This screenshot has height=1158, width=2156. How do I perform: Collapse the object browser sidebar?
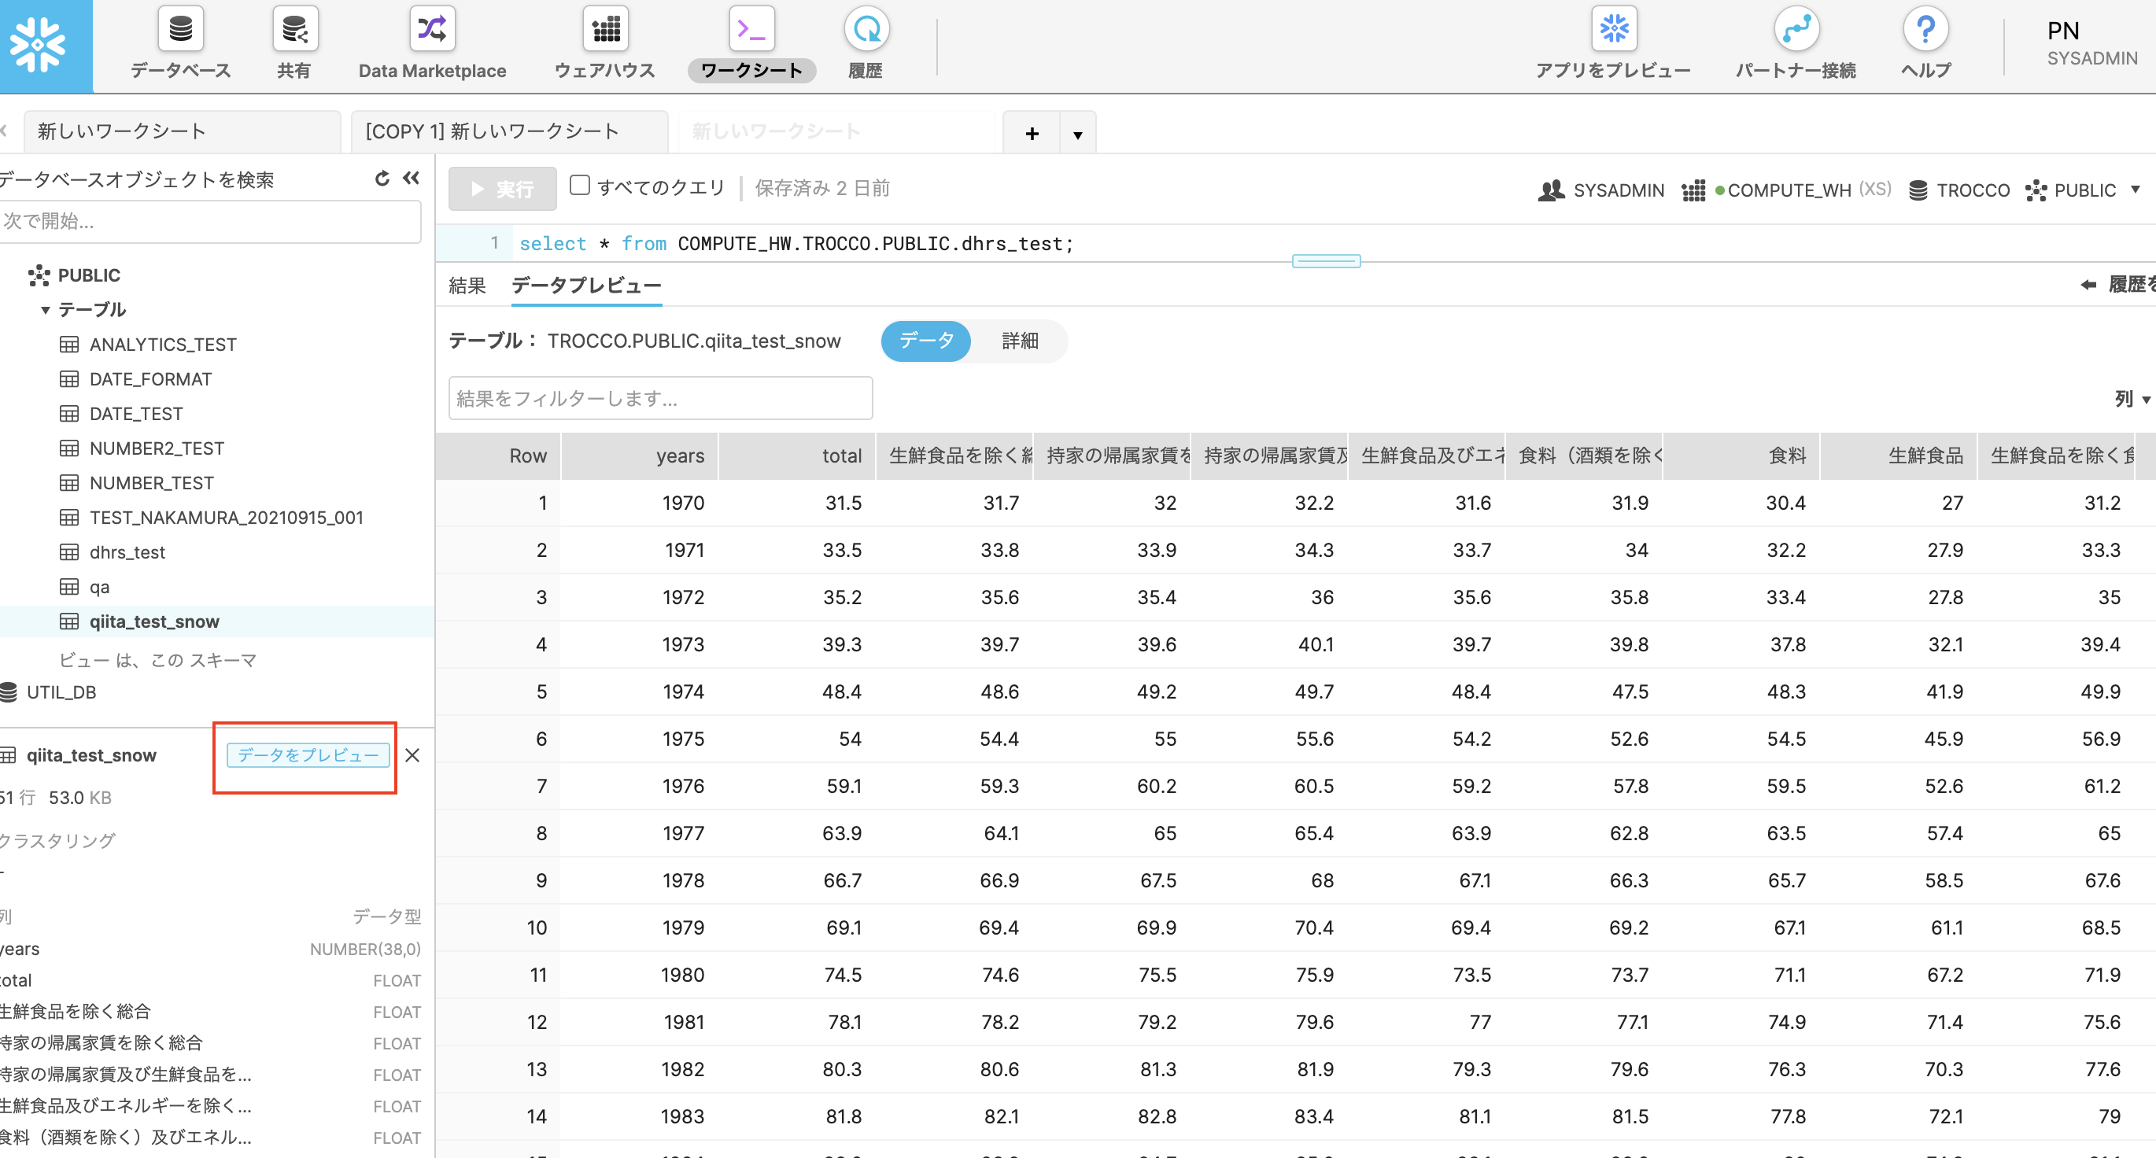411,179
